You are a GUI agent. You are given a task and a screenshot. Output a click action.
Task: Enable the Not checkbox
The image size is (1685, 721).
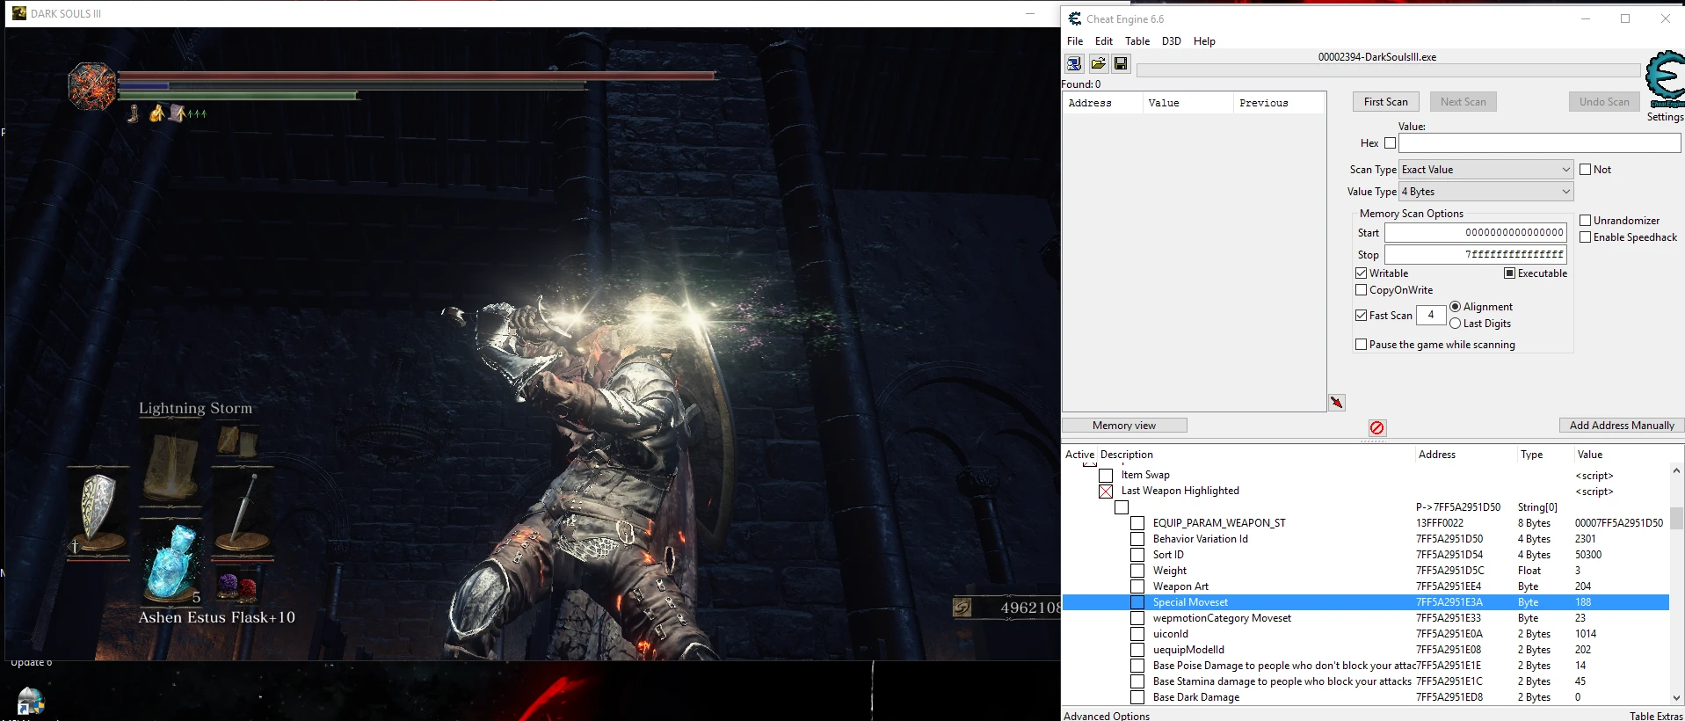[1586, 170]
